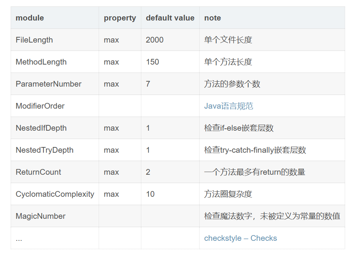Click the note 方法圈复杂度
355x256 pixels.
pyautogui.click(x=228, y=194)
